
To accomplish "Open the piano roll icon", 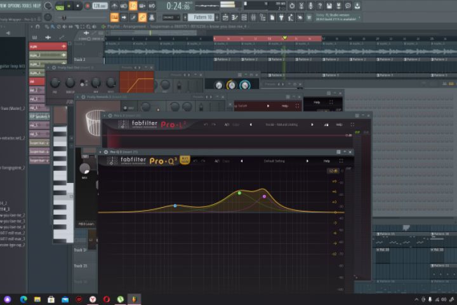I will pos(235,18).
